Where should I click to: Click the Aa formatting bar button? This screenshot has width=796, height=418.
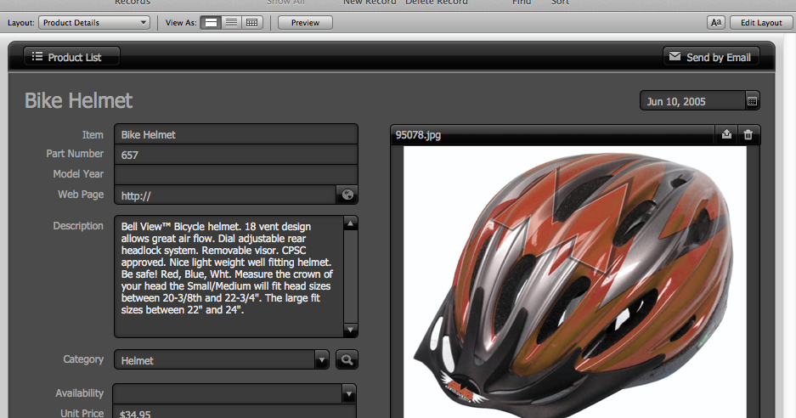coord(716,23)
